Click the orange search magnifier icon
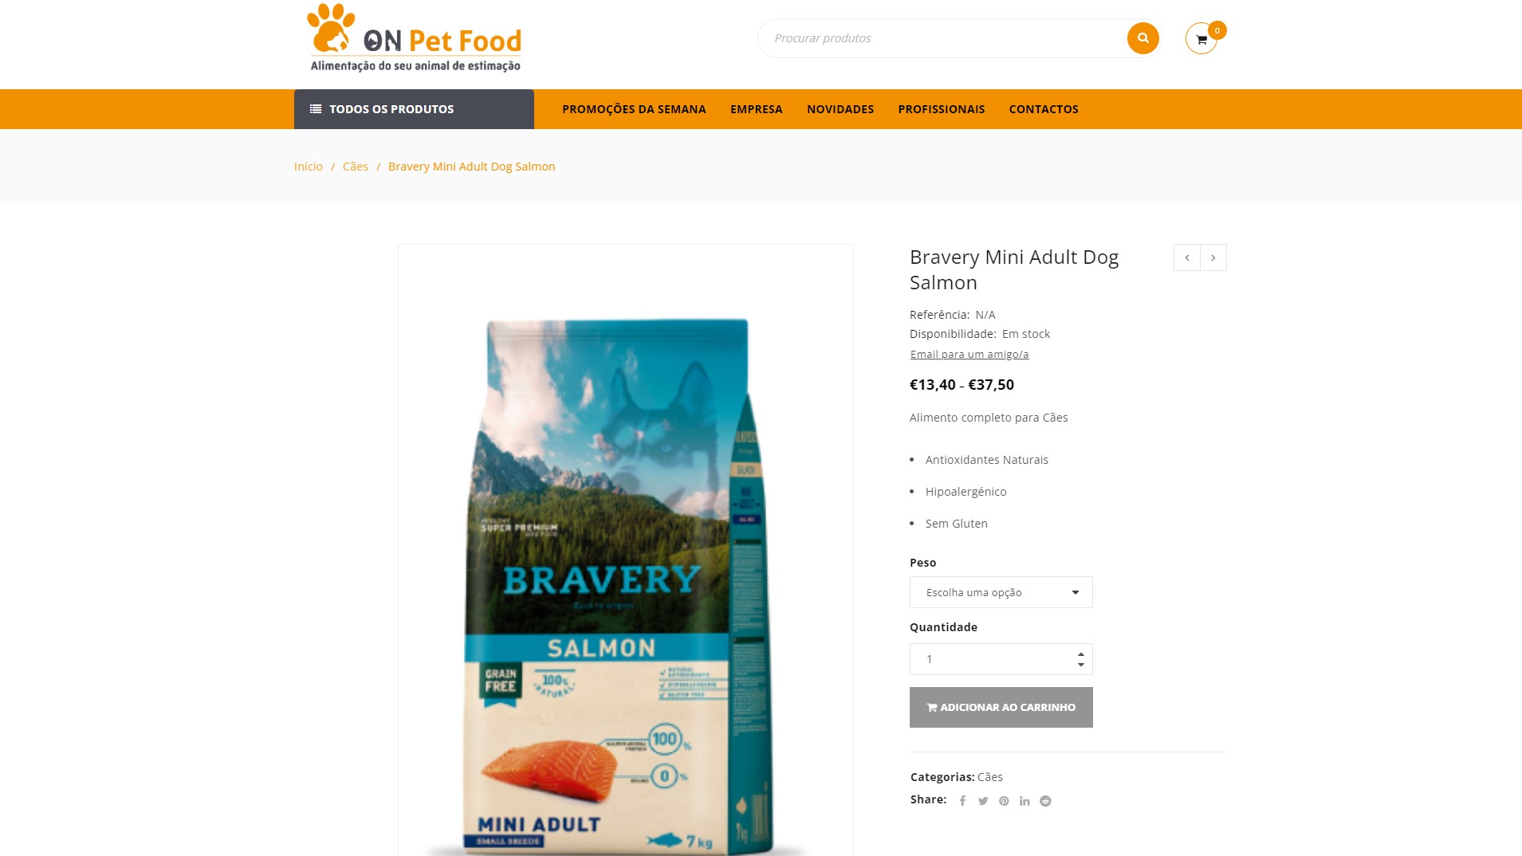The image size is (1522, 856). pyautogui.click(x=1142, y=38)
